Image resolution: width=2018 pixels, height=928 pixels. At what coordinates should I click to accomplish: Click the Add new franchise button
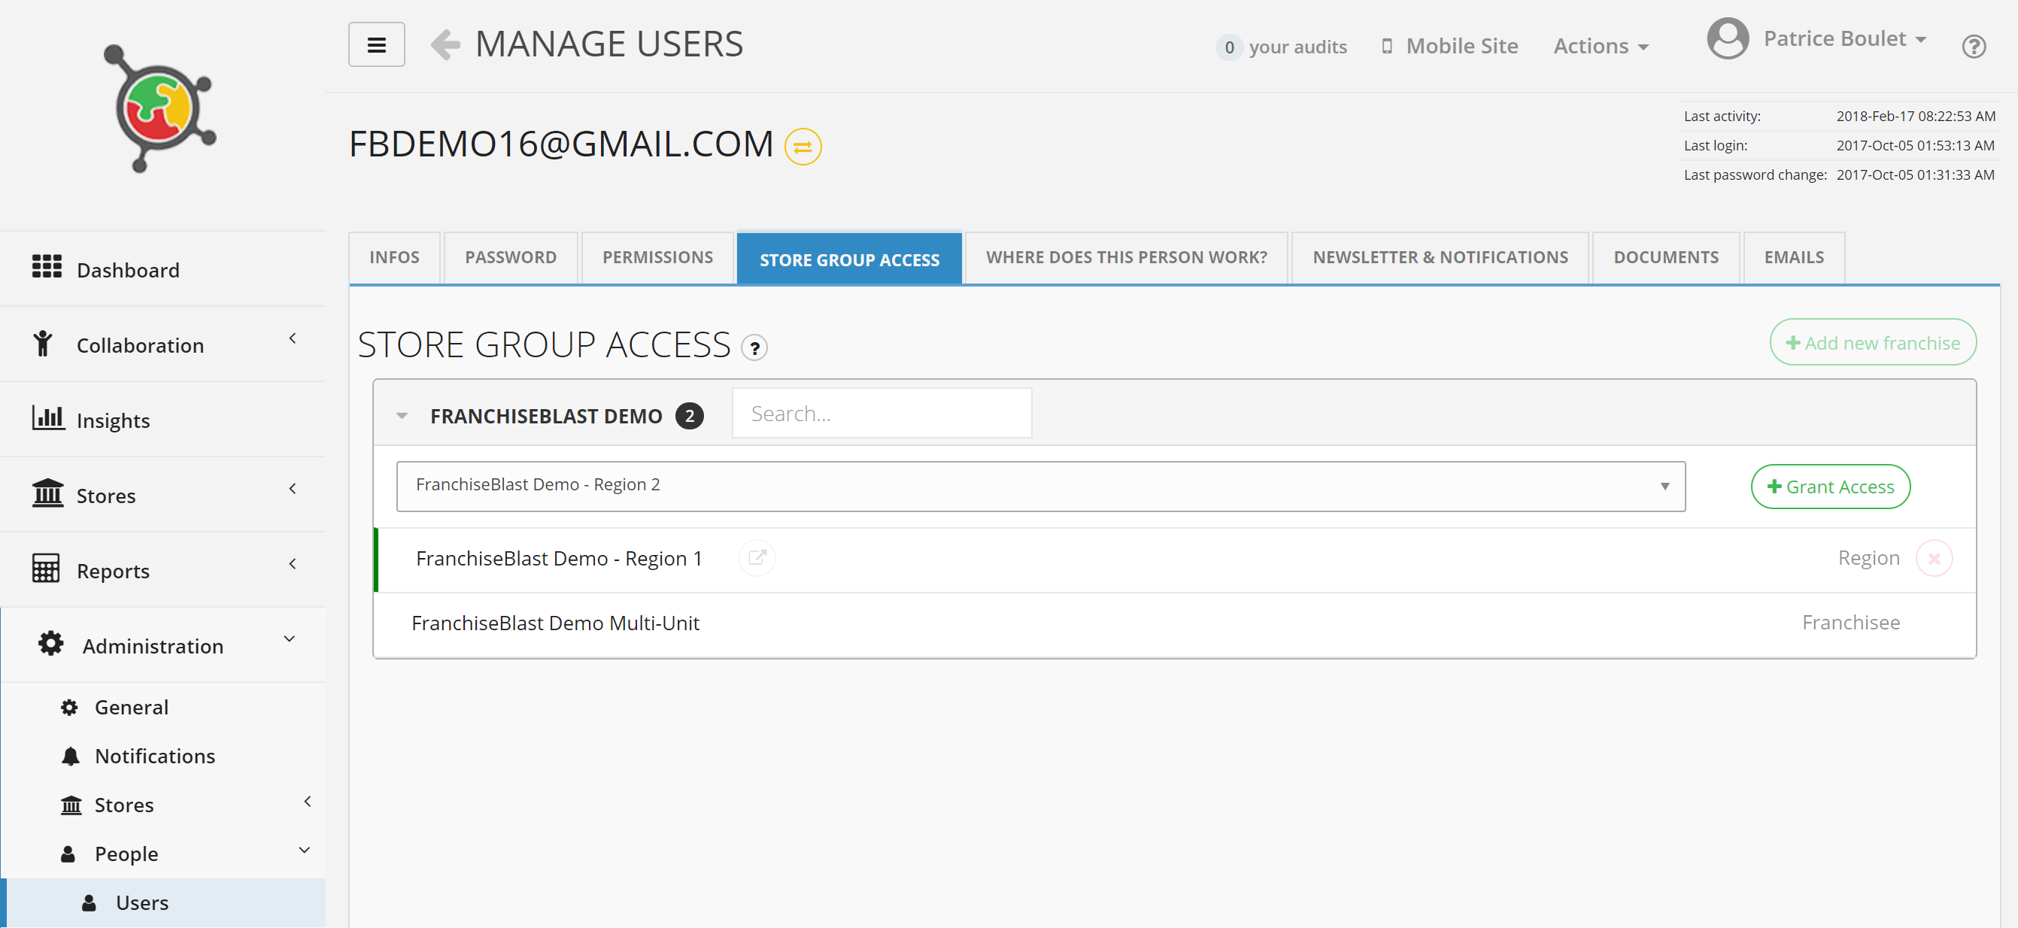[1871, 342]
